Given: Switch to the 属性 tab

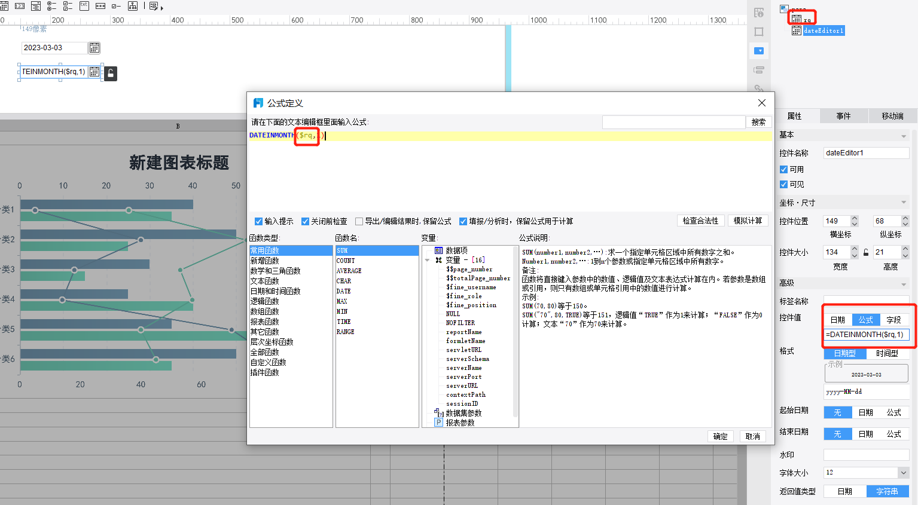Looking at the screenshot, I should click(795, 116).
